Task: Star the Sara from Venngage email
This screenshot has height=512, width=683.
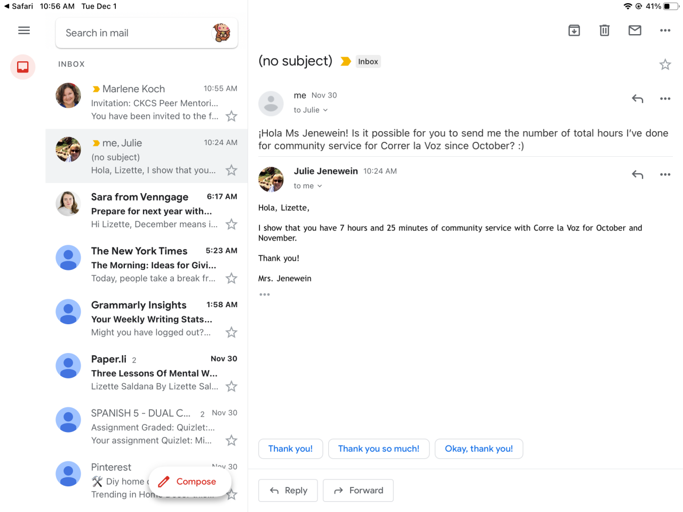Action: pos(231,225)
